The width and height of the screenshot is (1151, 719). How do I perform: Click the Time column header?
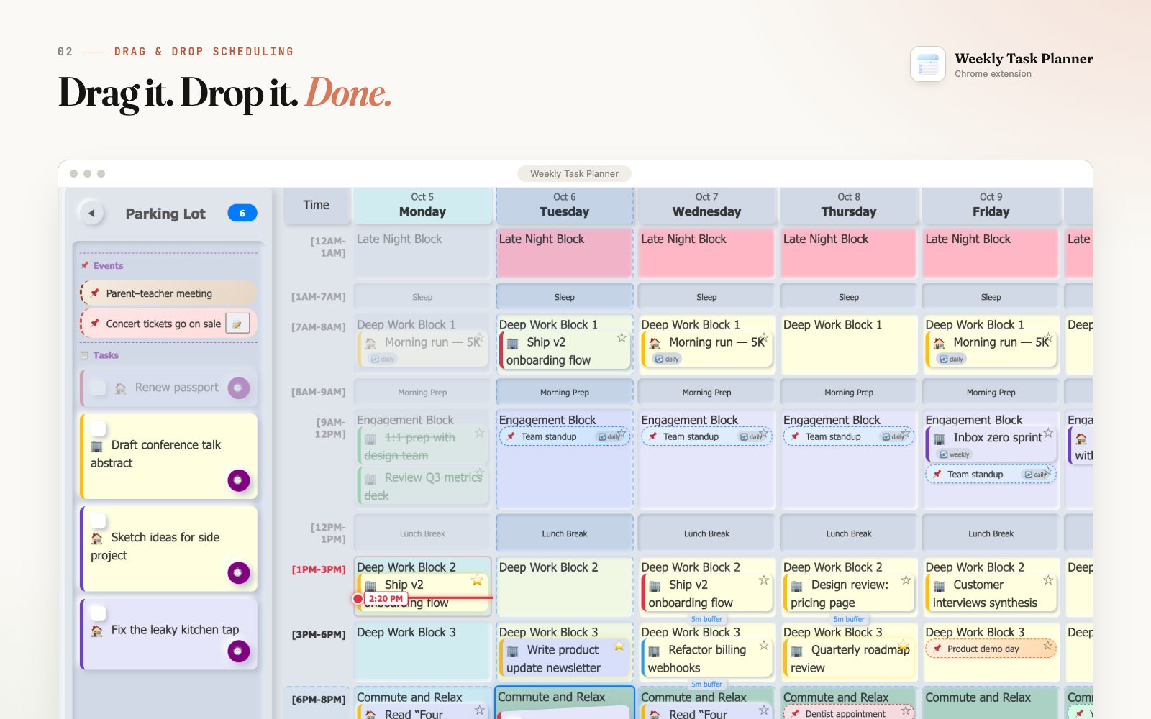[x=316, y=205]
